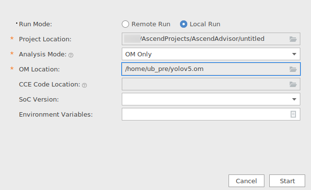Expand the SoC Version dropdown arrow
Screen dimensions: 311x190
click(294, 99)
